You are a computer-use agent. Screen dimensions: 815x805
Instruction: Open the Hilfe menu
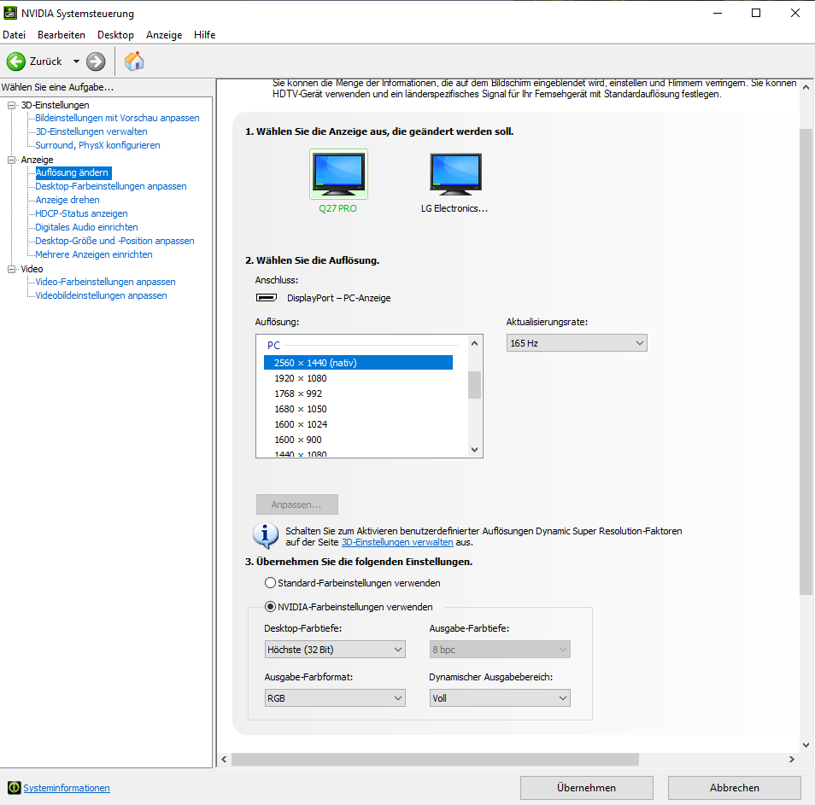pos(205,35)
